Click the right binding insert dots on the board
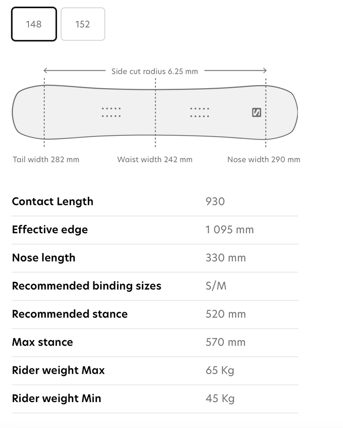The width and height of the screenshot is (343, 428). point(200,112)
